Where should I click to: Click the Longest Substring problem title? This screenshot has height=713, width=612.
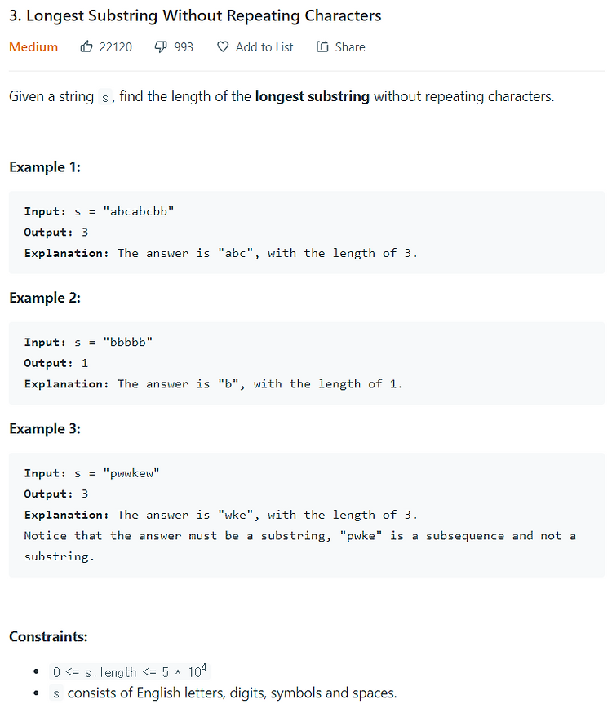[195, 15]
